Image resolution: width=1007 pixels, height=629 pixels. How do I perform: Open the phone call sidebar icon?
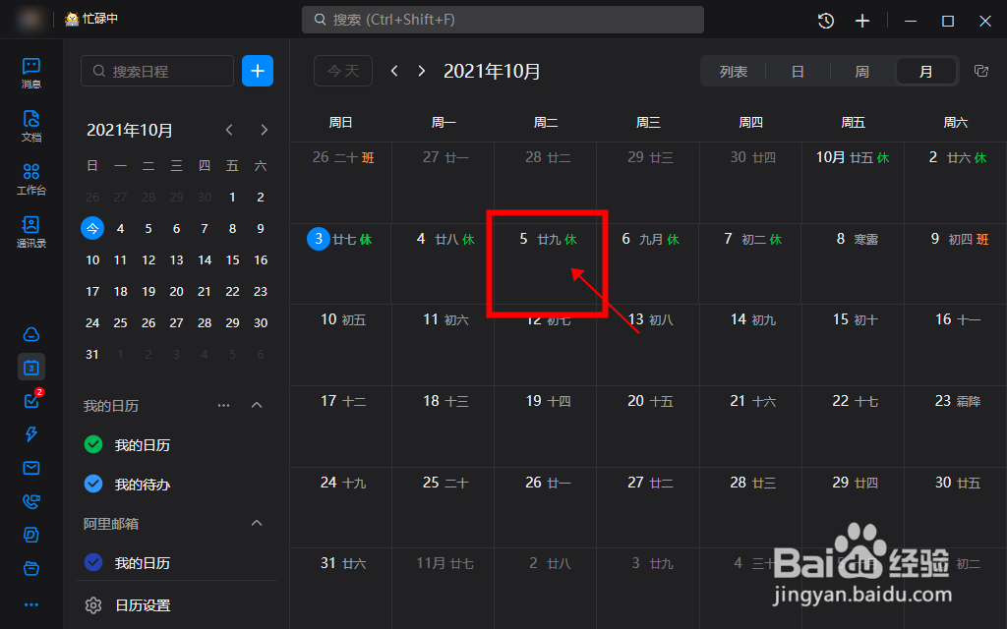30,501
